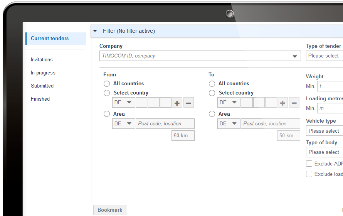Open the Company dropdown arrow
343x216 pixels.
295,56
